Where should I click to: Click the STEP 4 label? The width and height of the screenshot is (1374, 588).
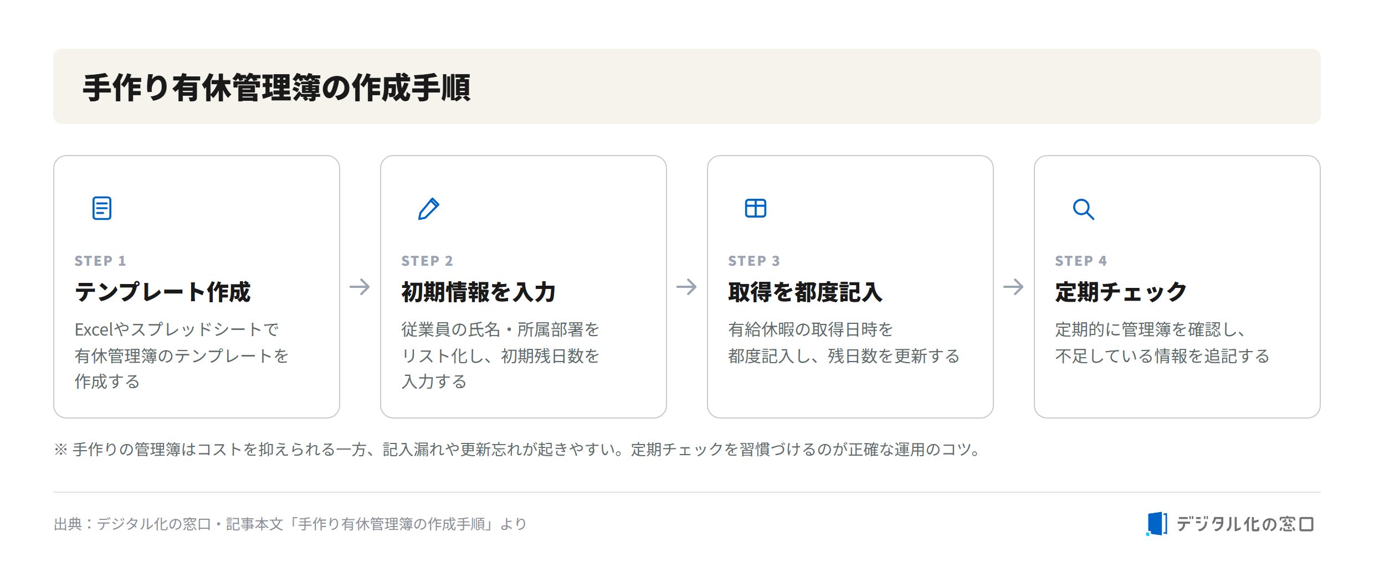1081,261
